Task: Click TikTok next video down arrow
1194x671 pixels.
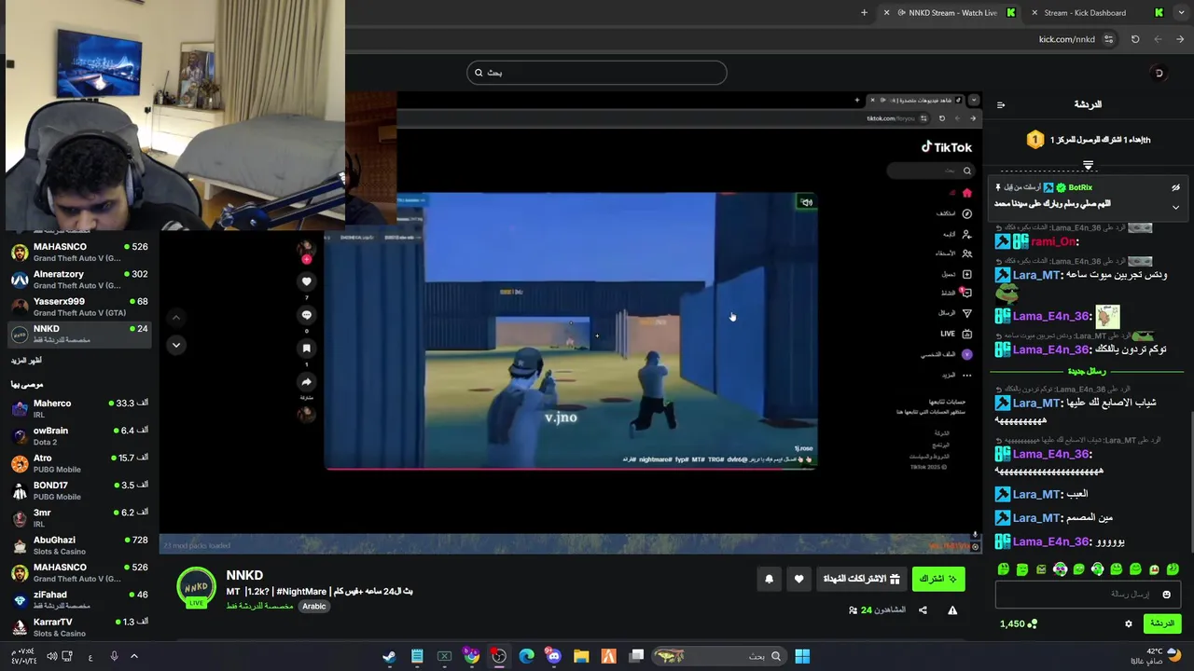Action: [175, 345]
